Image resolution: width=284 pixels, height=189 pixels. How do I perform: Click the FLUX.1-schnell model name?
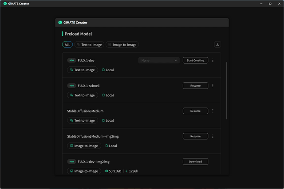89,85
